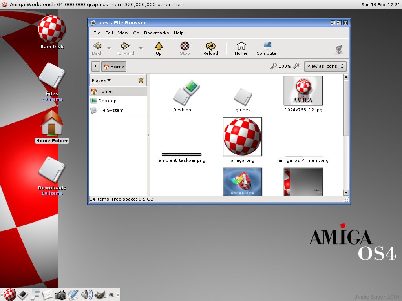Click the Amiga Workbench menu bar logo

point(4,4)
